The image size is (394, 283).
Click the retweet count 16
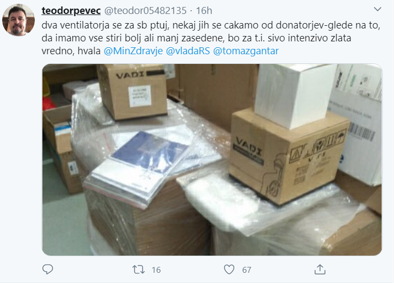pyautogui.click(x=156, y=270)
